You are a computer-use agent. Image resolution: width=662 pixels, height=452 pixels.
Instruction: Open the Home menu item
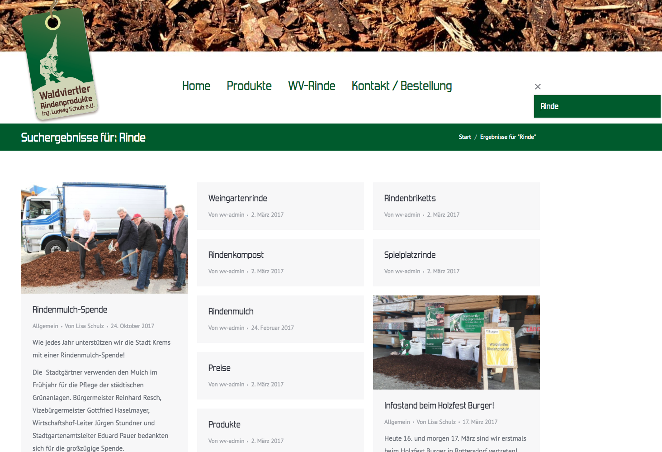tap(196, 86)
